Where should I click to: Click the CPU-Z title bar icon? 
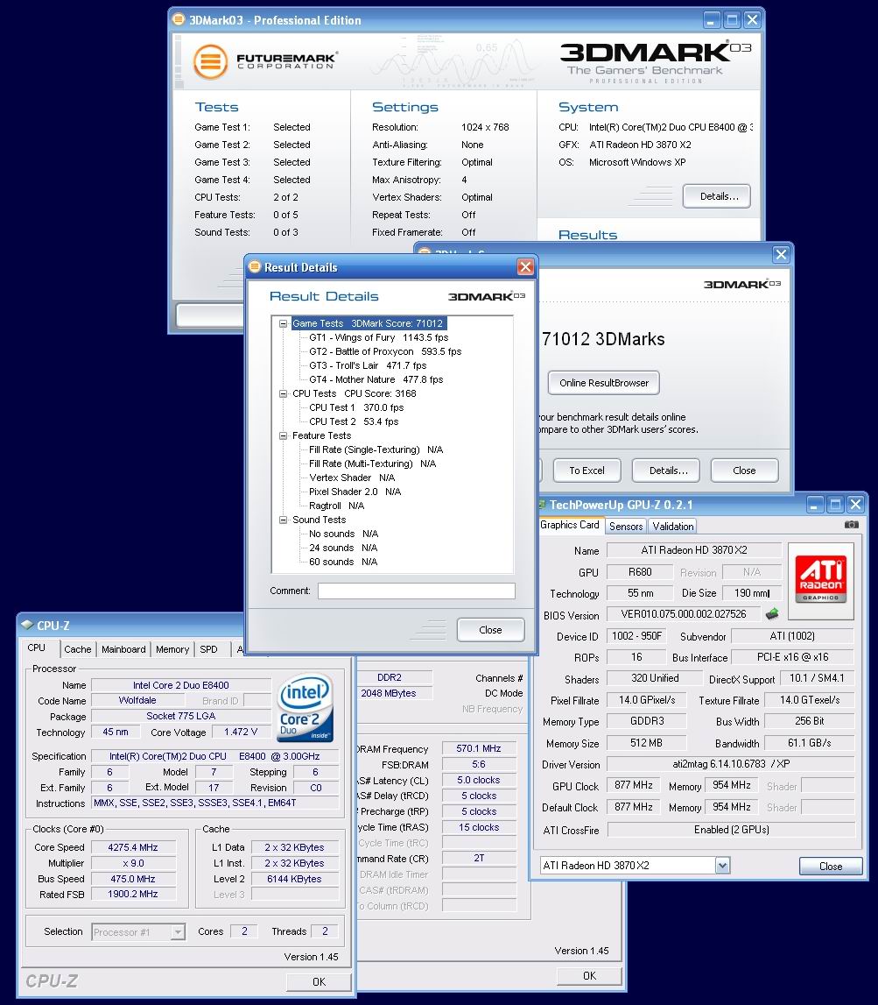click(x=27, y=624)
